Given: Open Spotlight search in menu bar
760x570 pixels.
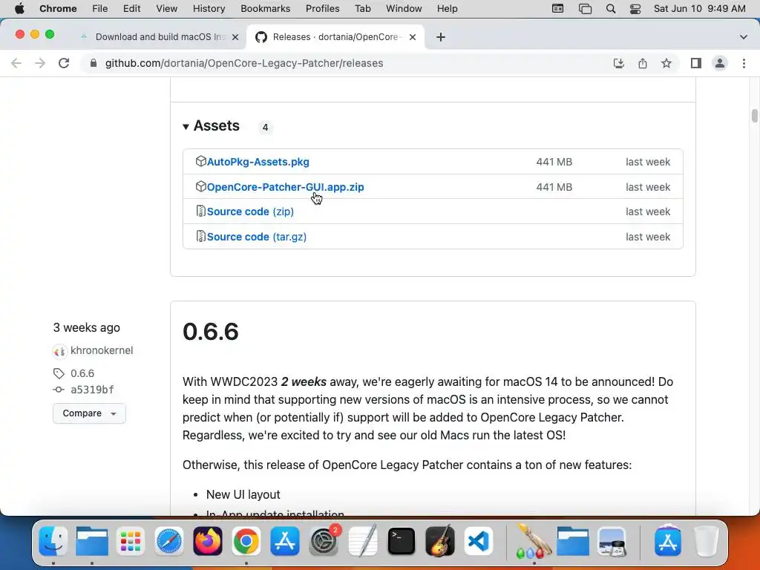Looking at the screenshot, I should click(x=611, y=9).
